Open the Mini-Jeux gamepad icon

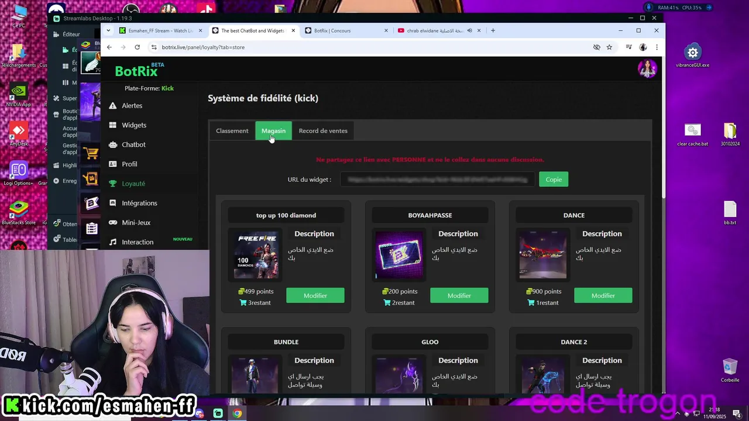tap(112, 223)
